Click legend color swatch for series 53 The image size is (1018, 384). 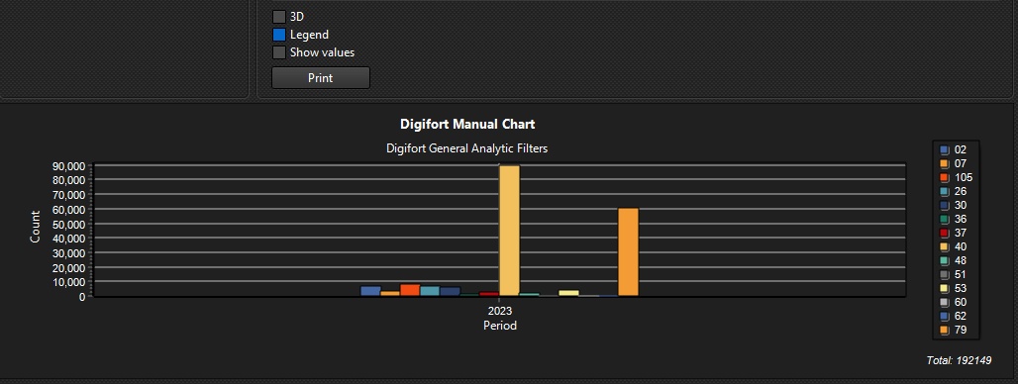point(945,289)
